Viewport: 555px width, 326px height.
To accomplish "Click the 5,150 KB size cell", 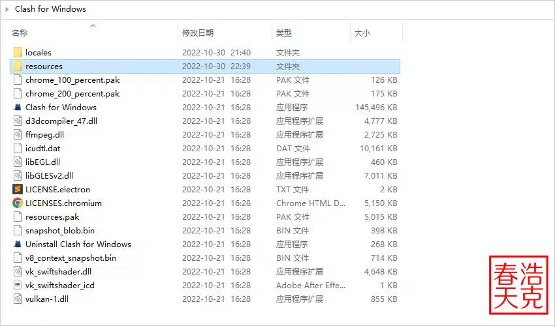I will point(381,203).
